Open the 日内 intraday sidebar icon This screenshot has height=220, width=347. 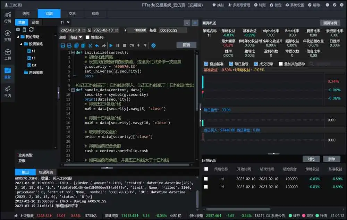coord(8,92)
